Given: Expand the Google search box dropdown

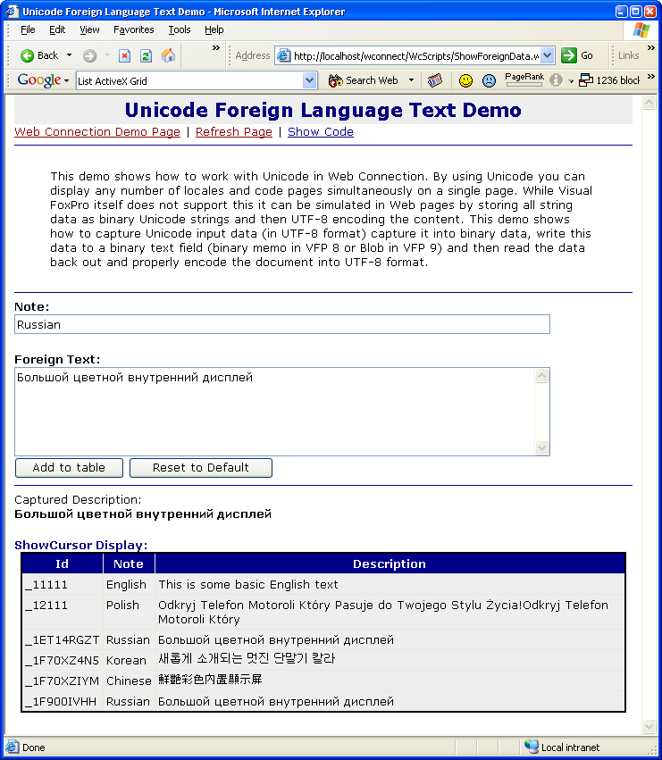Looking at the screenshot, I should (310, 80).
